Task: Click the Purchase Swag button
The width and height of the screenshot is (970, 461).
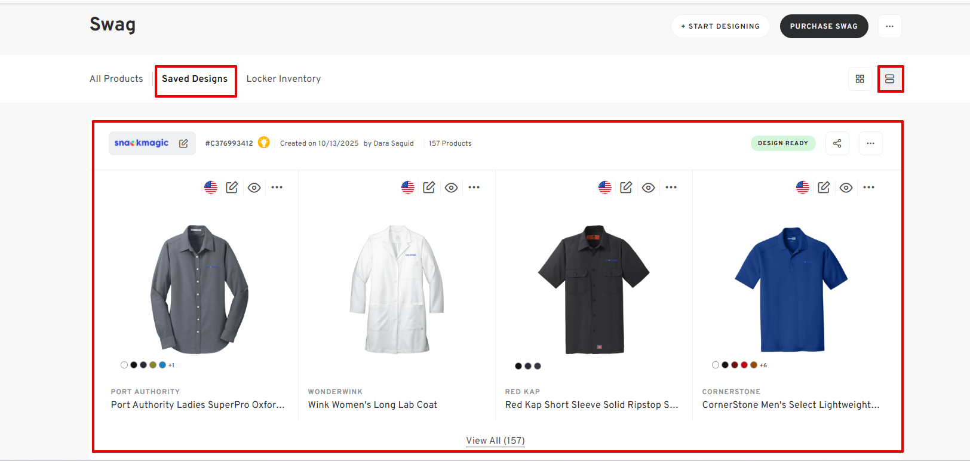Action: tap(824, 26)
